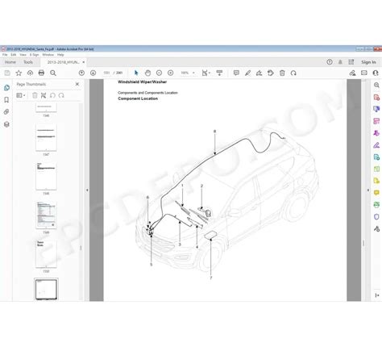The image size is (382, 347).
Task: Open the Comment tool in right pane
Action: click(x=376, y=193)
